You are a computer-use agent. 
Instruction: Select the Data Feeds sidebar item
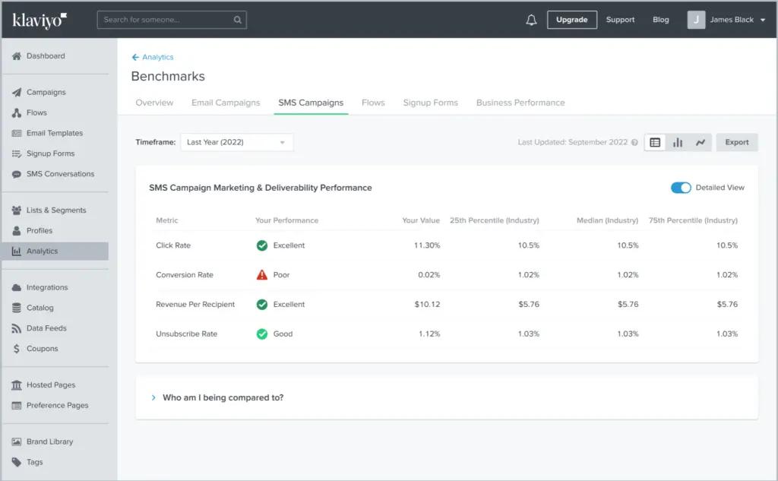point(47,328)
